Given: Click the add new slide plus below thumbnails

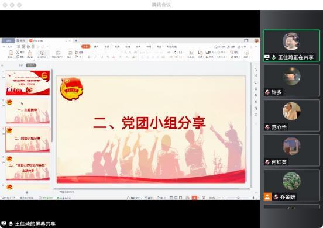Looking at the screenshot, I should coord(27,192).
